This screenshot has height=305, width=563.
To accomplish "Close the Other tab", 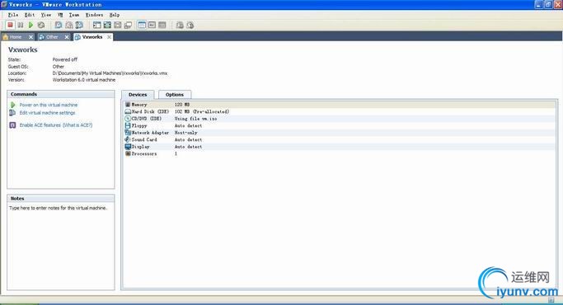I will pos(67,37).
